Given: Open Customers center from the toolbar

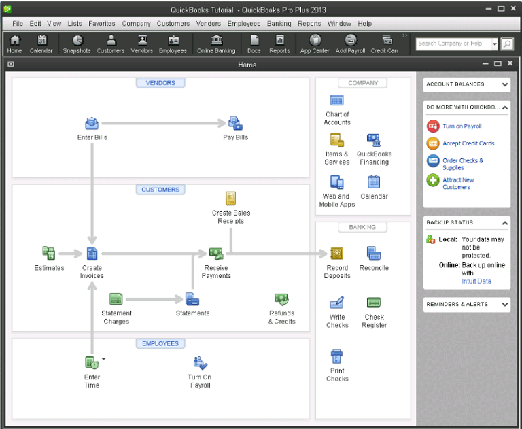Looking at the screenshot, I should tap(111, 44).
